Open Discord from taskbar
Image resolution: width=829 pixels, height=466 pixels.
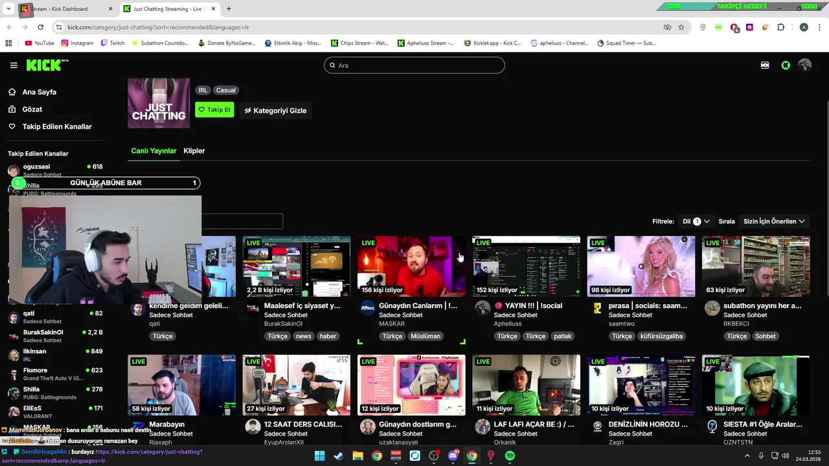pyautogui.click(x=453, y=456)
